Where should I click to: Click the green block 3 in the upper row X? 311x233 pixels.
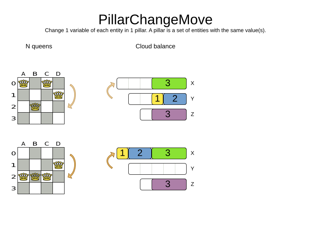[x=169, y=83]
